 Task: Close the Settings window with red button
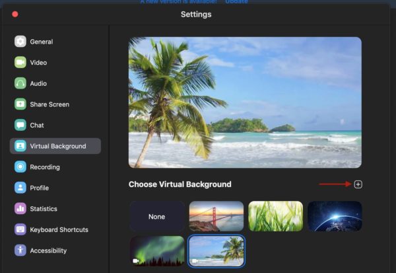[x=15, y=14]
